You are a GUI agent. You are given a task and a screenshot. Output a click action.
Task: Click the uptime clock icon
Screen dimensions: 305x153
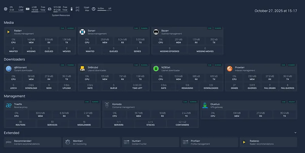tap(93, 9)
